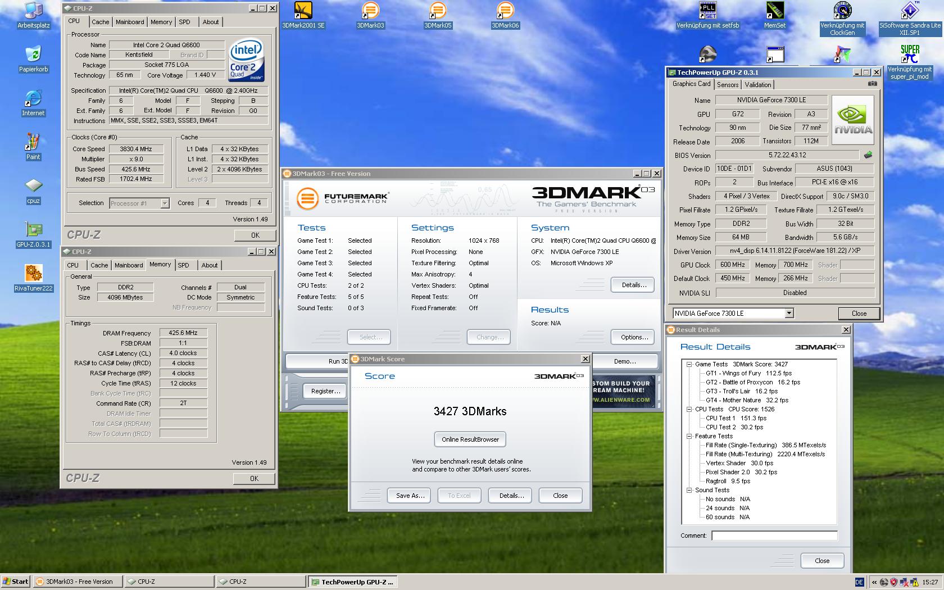Collapse the Game Tests tree node

point(689,364)
